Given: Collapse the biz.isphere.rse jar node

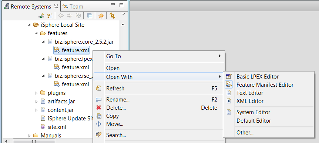Looking at the screenshot, I should pos(44,76).
